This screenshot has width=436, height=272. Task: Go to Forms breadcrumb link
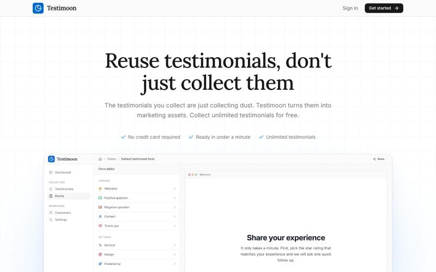[112, 159]
